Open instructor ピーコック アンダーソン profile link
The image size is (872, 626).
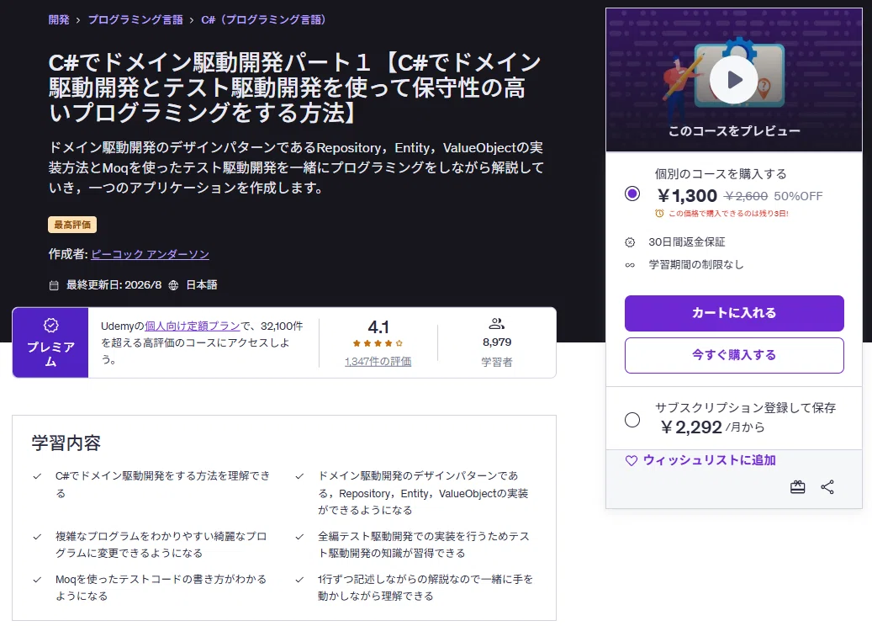[151, 254]
